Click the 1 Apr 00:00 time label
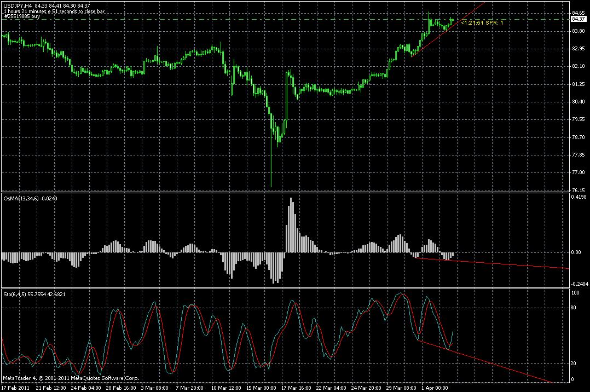 coord(435,388)
